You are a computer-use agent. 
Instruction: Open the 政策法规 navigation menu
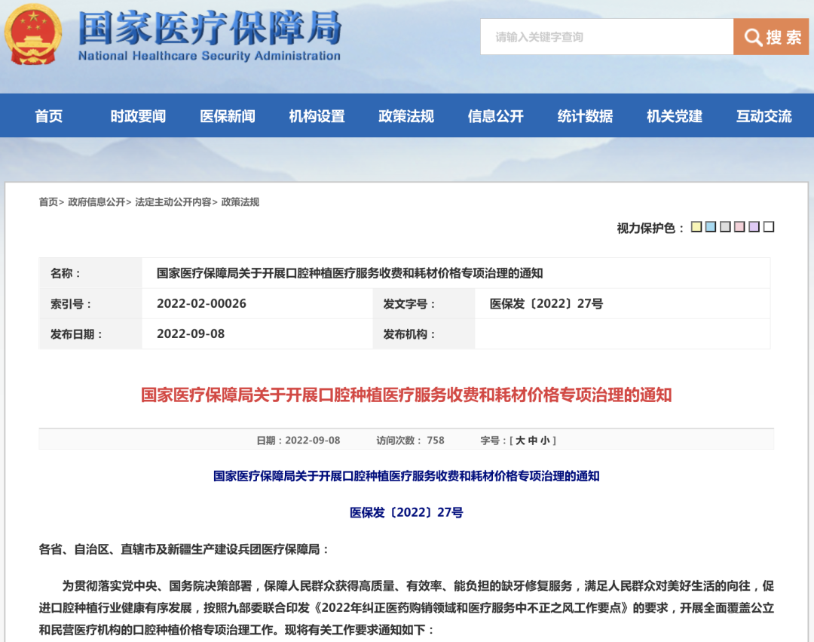[405, 115]
